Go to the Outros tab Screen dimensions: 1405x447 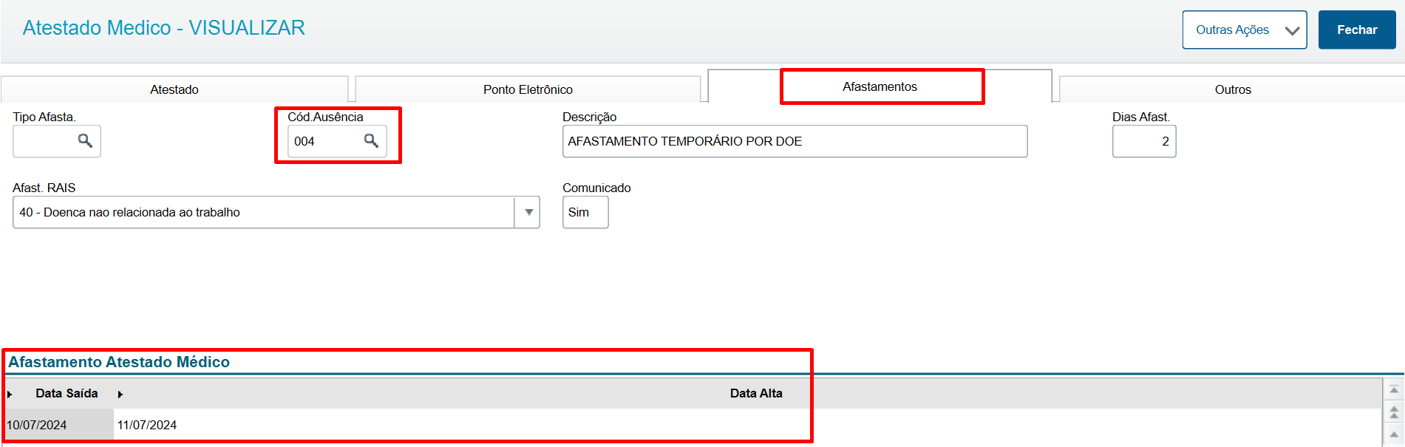[1233, 89]
